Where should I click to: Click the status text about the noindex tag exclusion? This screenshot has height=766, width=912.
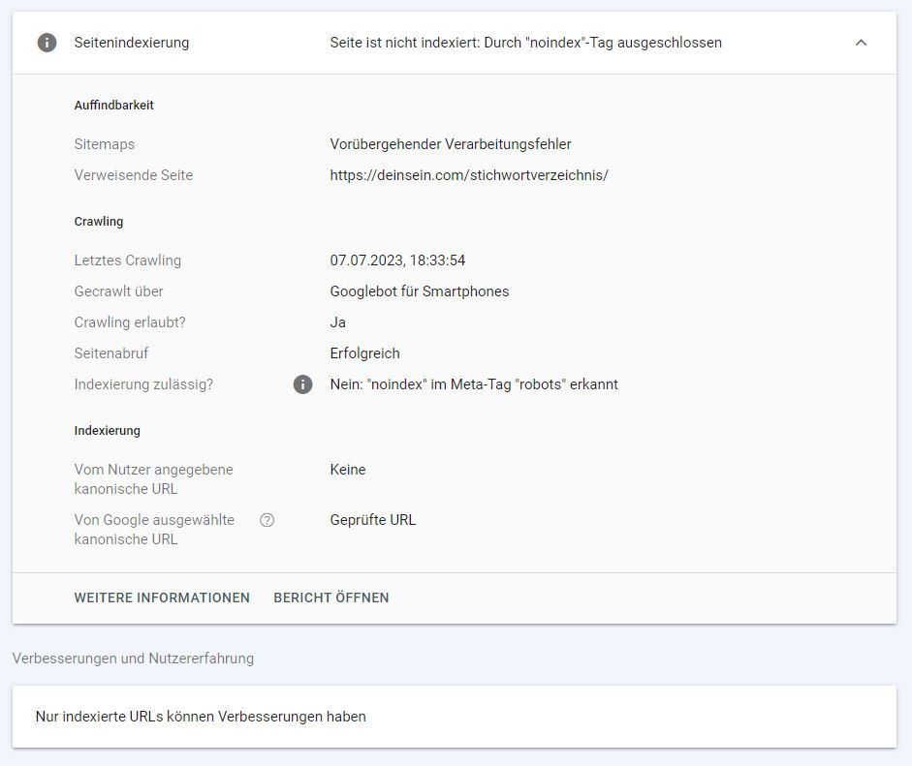coord(525,43)
